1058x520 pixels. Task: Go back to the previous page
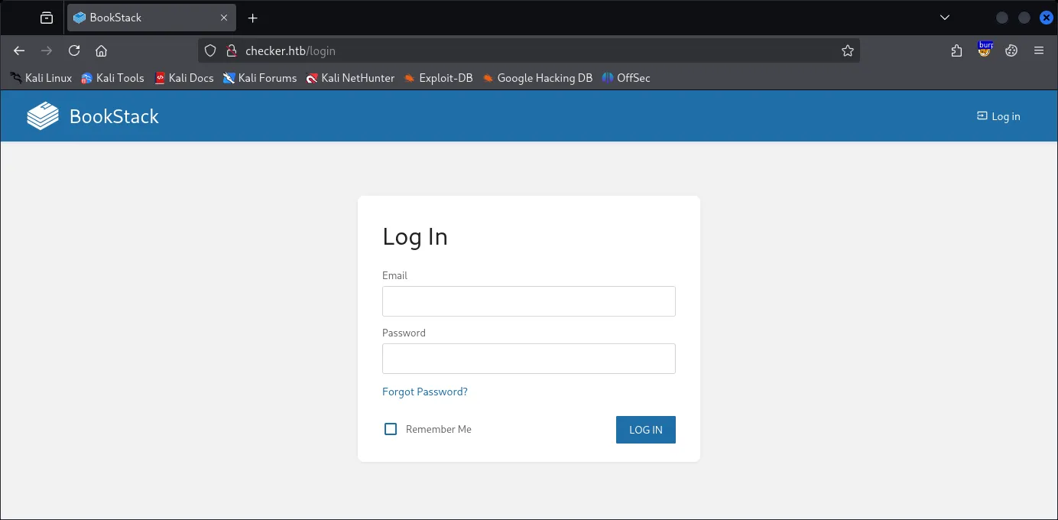[x=20, y=50]
